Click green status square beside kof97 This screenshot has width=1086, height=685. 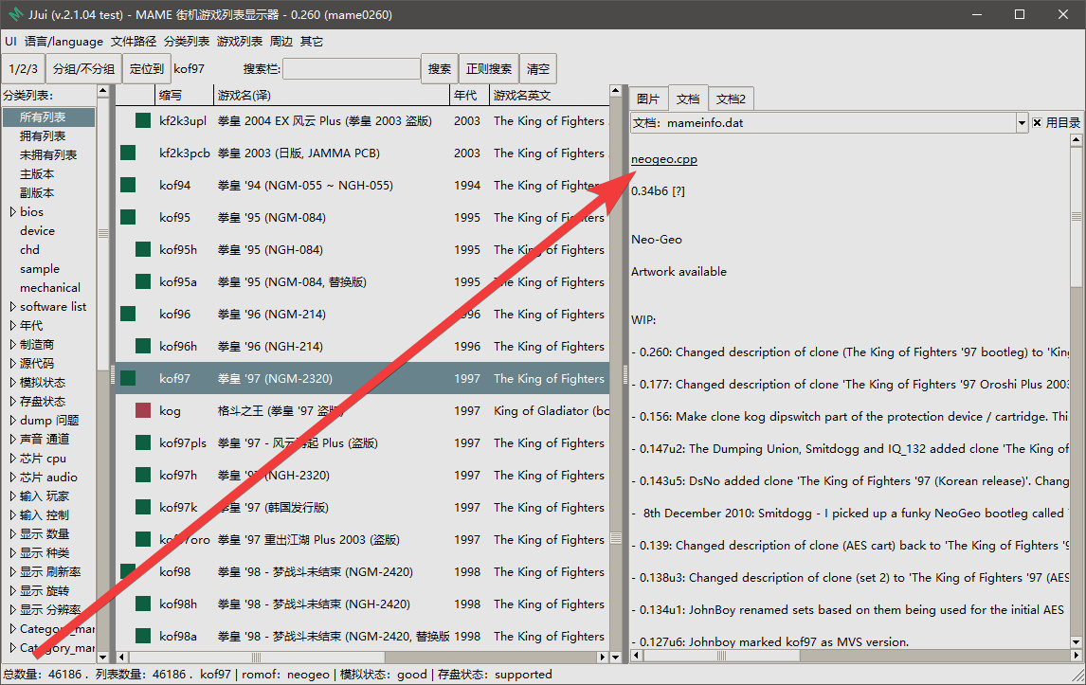[x=128, y=378]
